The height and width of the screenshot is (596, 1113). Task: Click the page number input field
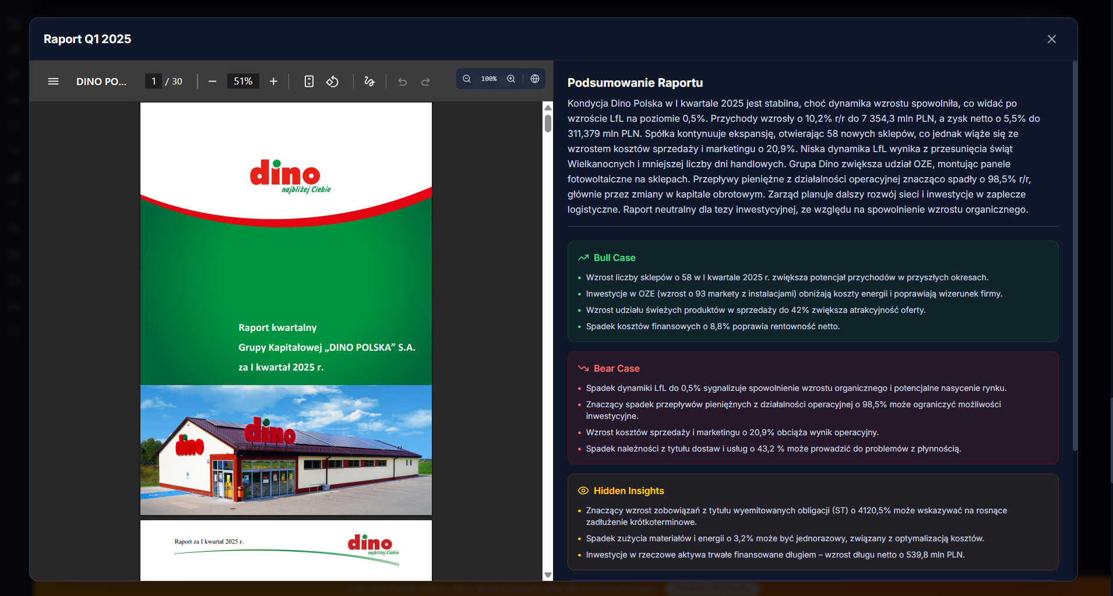pyautogui.click(x=153, y=82)
